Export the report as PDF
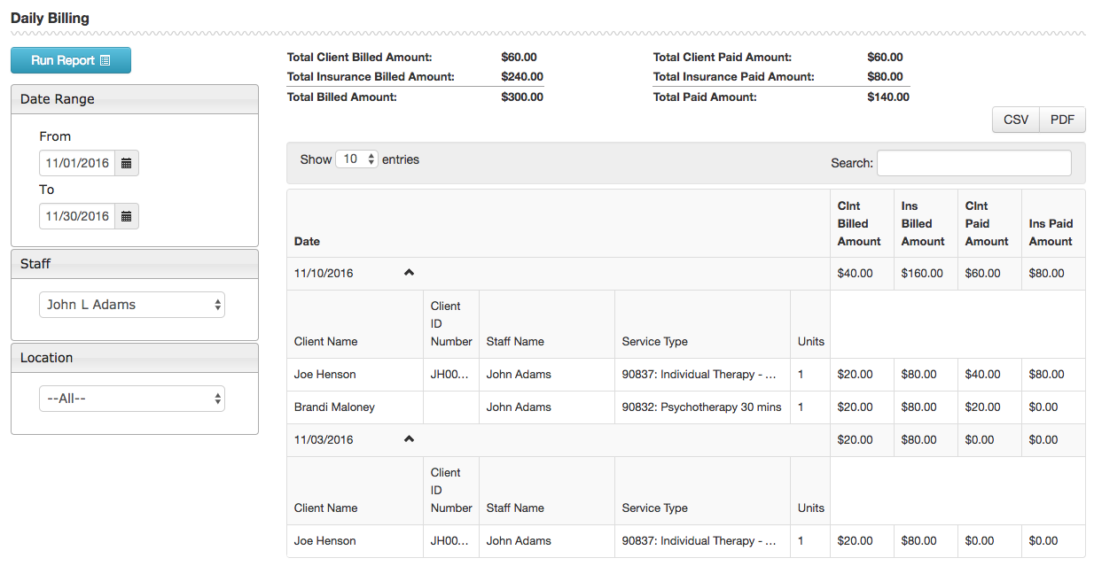Screen dimensions: 1094x566 1062,120
